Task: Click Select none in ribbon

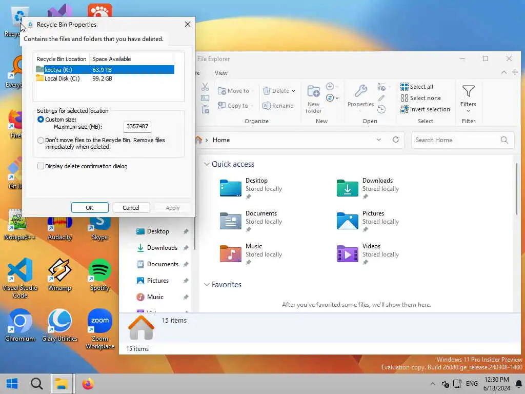Action: pyautogui.click(x=420, y=98)
